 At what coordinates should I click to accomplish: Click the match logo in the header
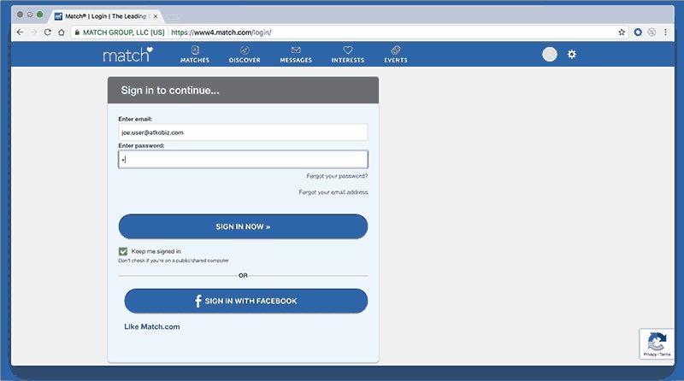(x=127, y=55)
